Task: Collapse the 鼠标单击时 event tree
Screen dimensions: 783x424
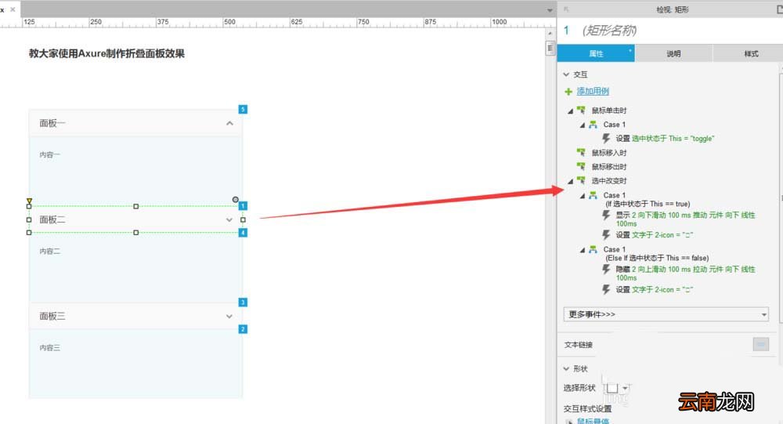Action: coord(570,111)
